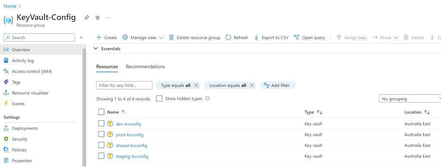Sort by the Name column header

pyautogui.click(x=117, y=112)
